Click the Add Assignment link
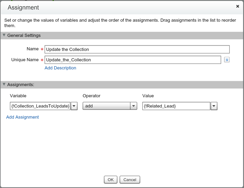This screenshot has width=244, height=188. [22, 117]
